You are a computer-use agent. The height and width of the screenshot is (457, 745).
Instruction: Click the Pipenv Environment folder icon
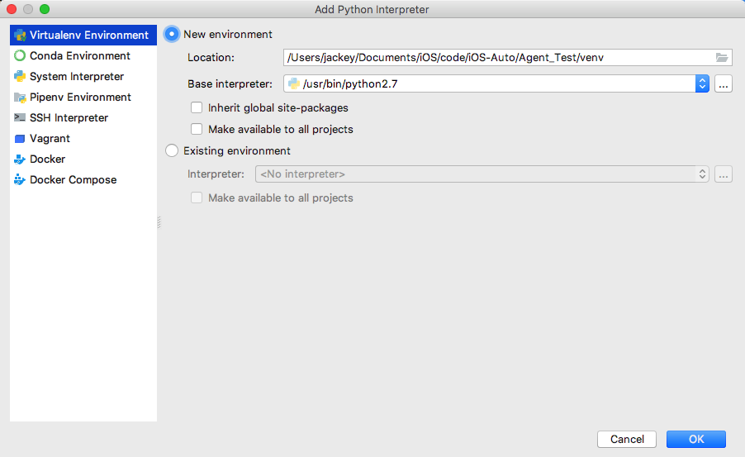[20, 98]
